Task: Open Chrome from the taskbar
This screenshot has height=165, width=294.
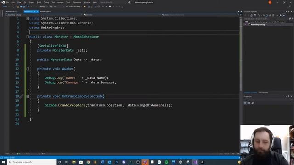Action: 88,162
